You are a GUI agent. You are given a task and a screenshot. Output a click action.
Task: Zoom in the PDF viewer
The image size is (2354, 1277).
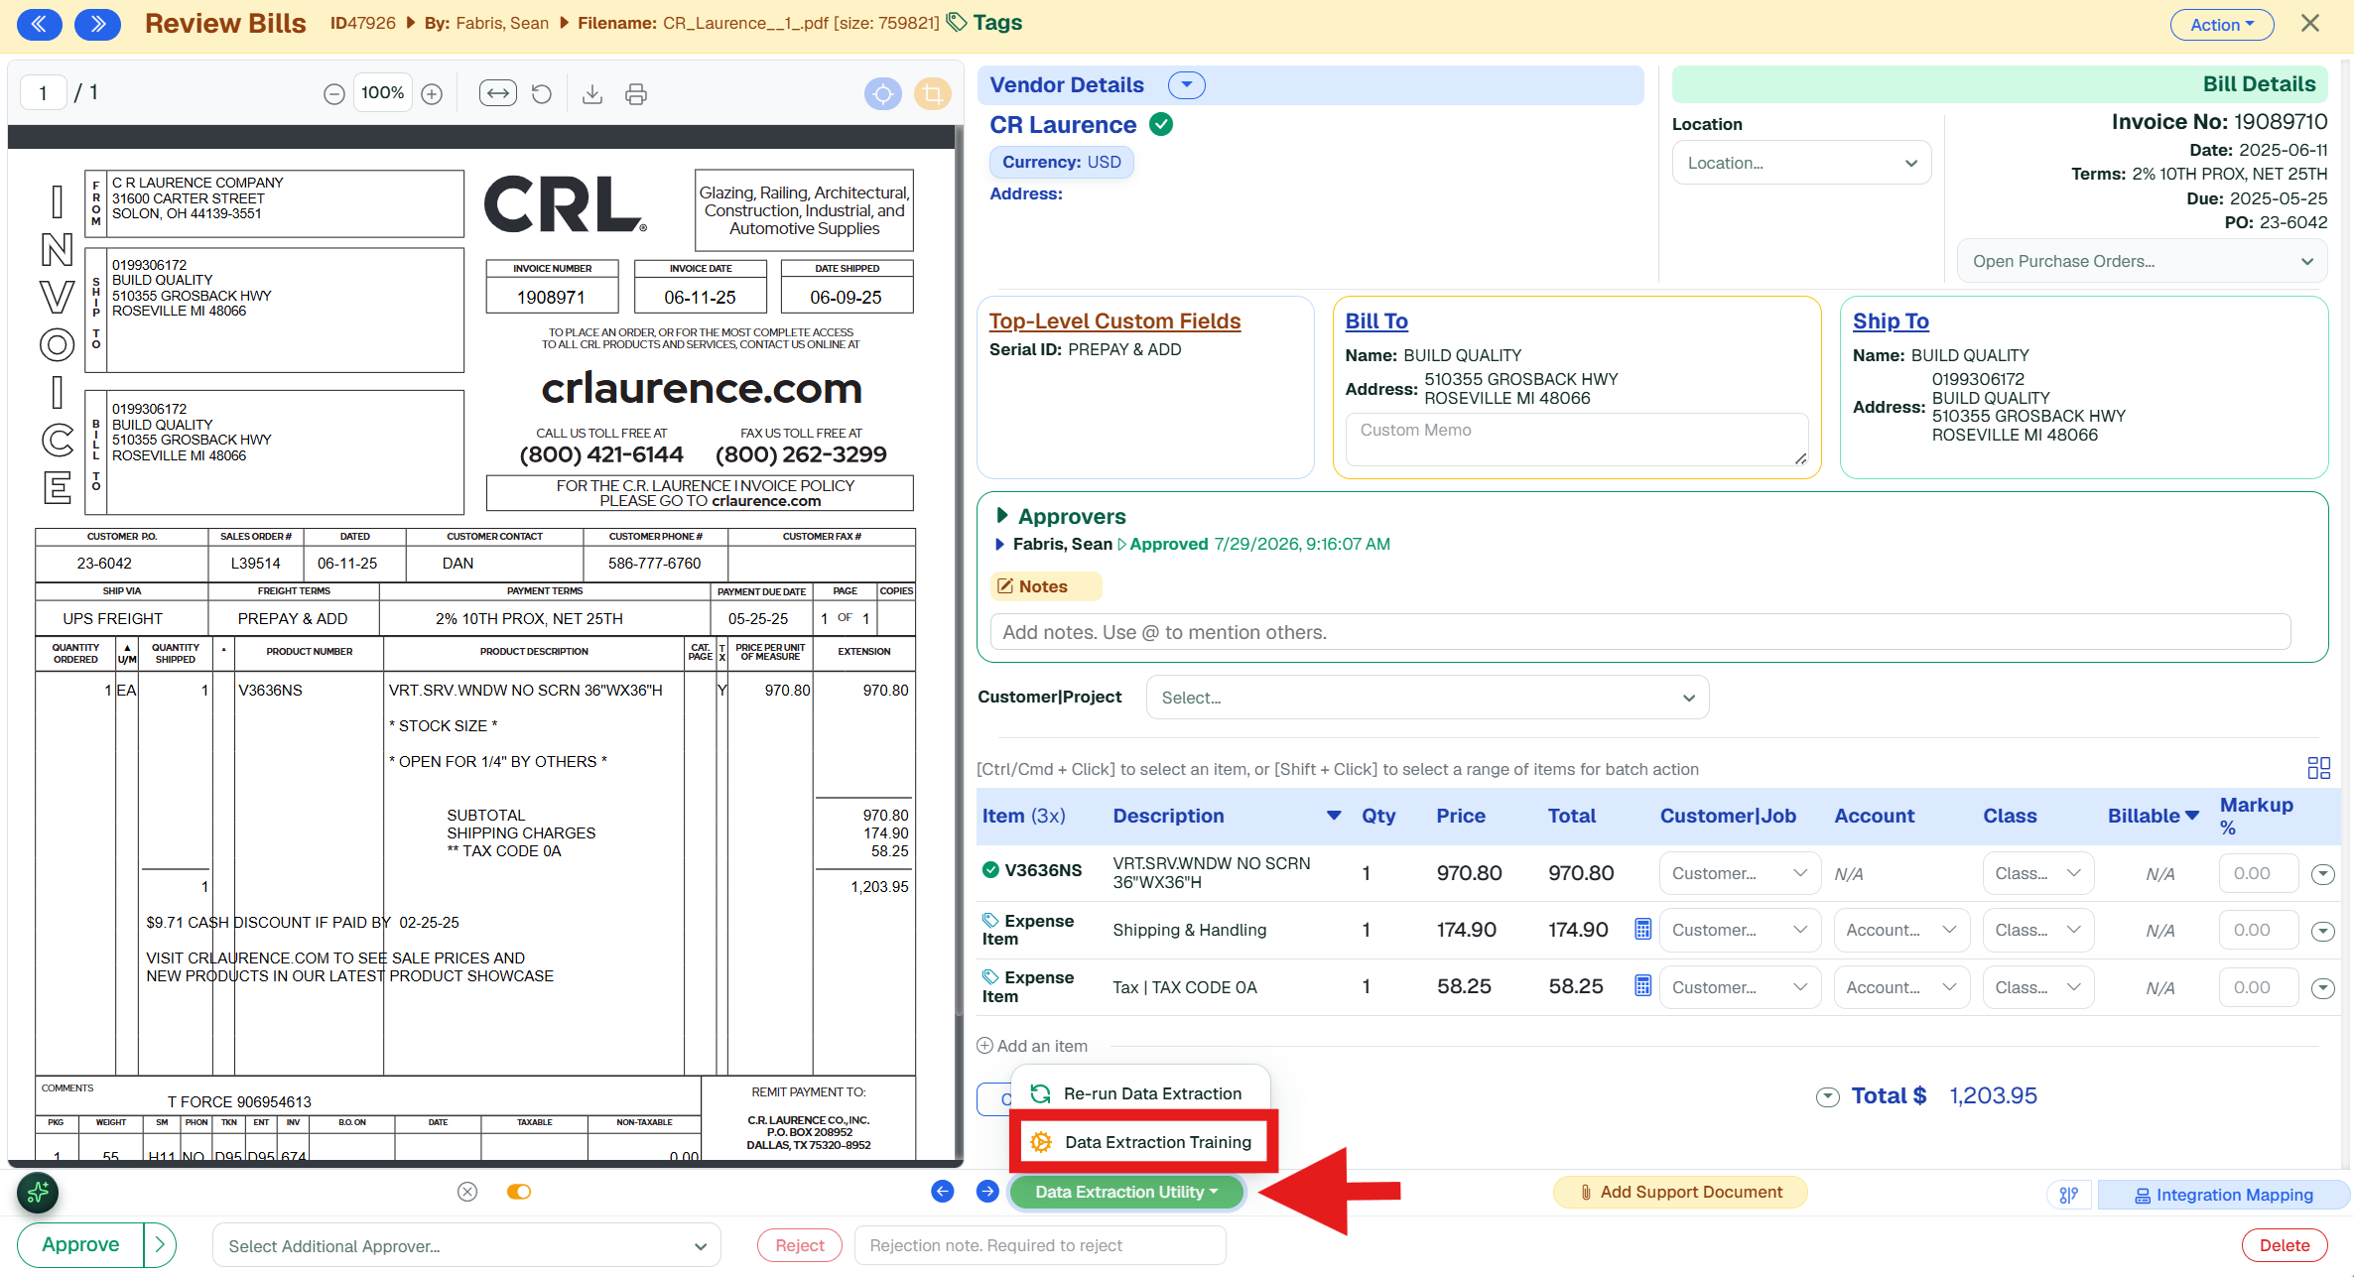click(x=432, y=94)
